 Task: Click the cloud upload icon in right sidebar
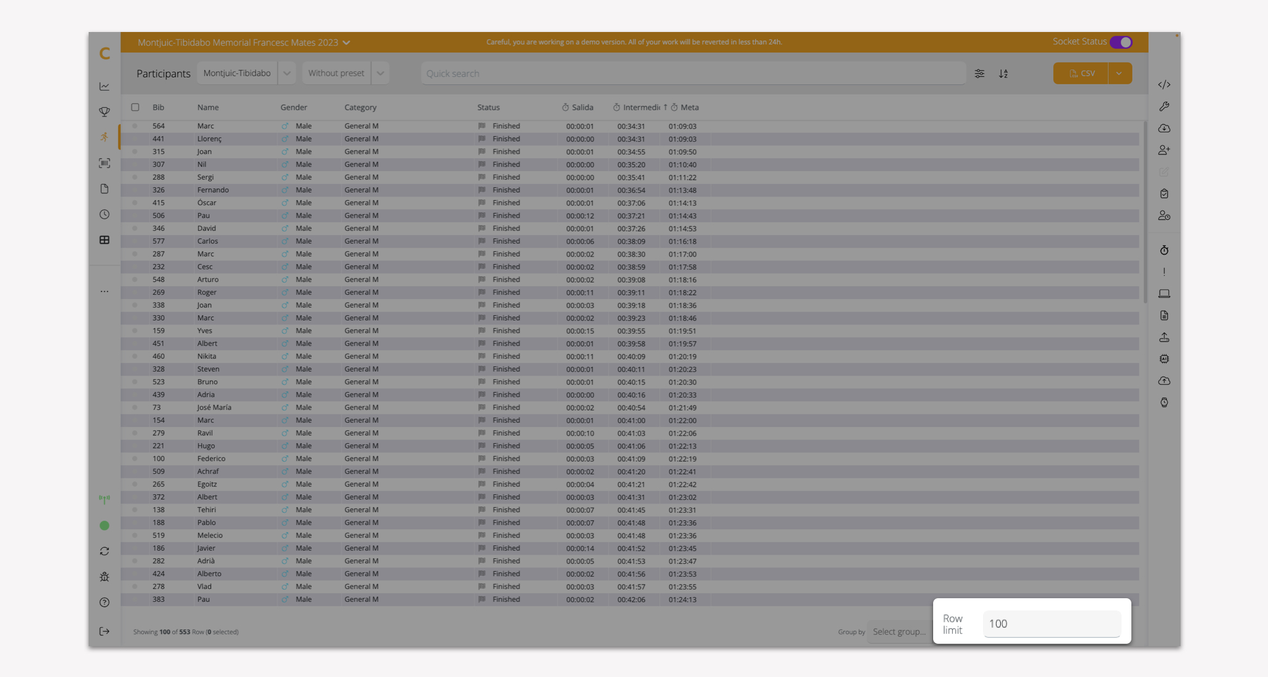1164,380
